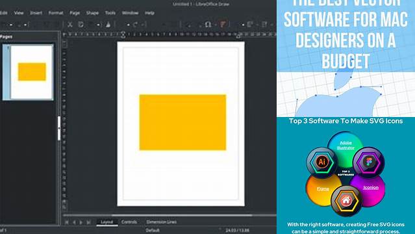415x234 pixels.
Task: Open dropdown arrow left of arrange icons
Action: click(243, 25)
